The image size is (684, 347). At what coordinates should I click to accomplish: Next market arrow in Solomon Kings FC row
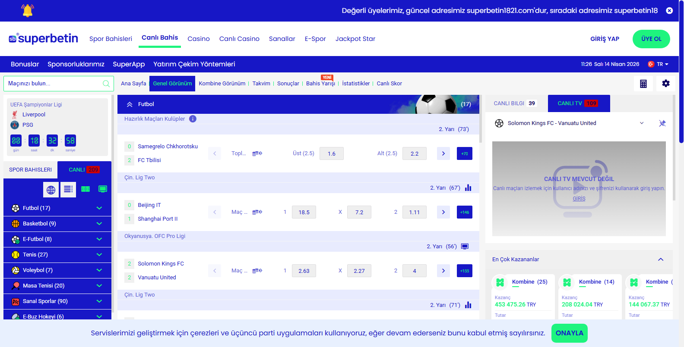443,271
